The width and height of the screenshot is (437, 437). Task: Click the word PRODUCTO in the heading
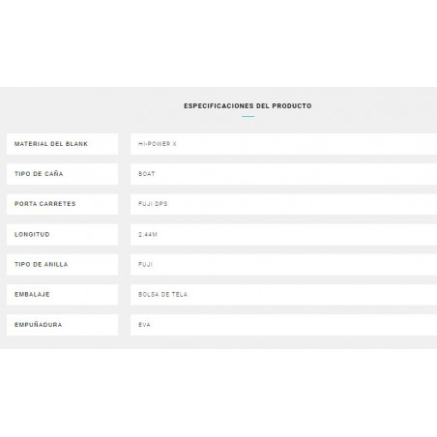292,105
